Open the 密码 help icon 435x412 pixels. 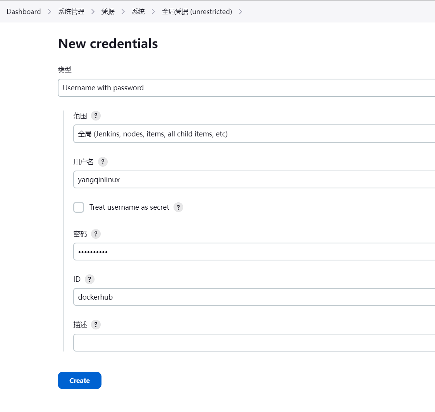(96, 234)
